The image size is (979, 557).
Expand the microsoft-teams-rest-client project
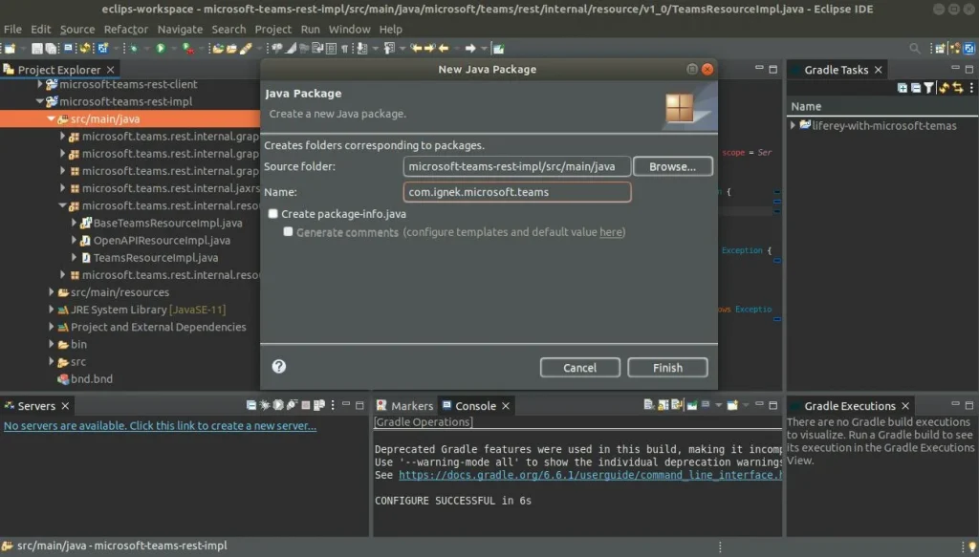pos(39,83)
